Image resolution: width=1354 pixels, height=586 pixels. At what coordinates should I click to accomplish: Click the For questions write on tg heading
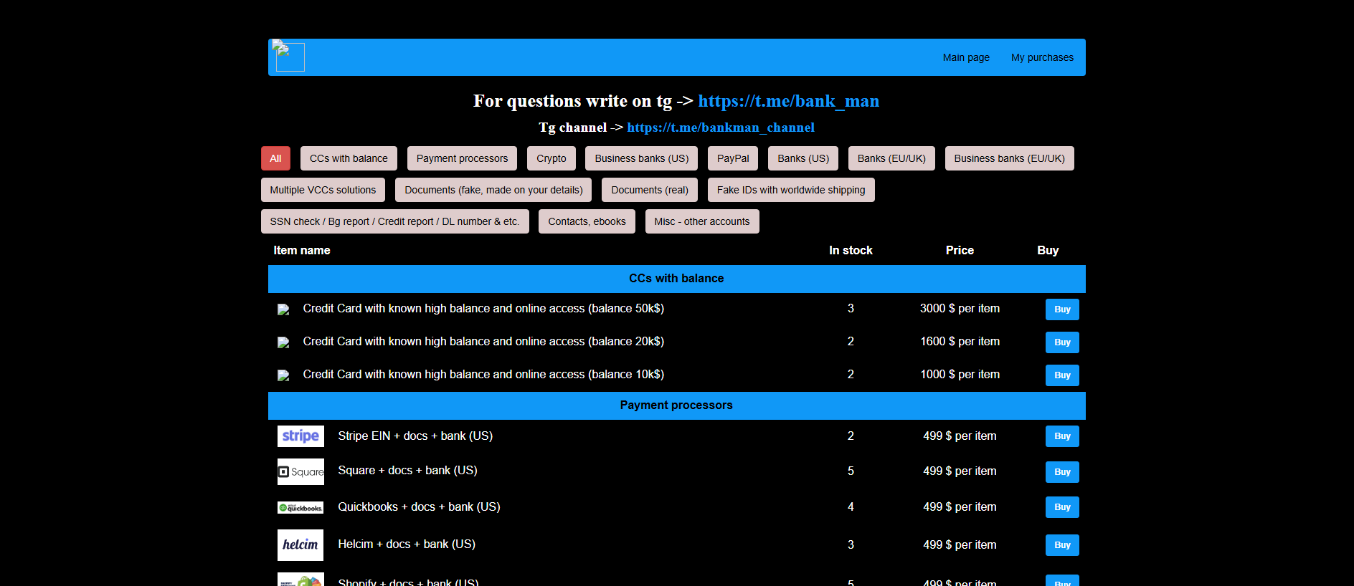tap(676, 101)
